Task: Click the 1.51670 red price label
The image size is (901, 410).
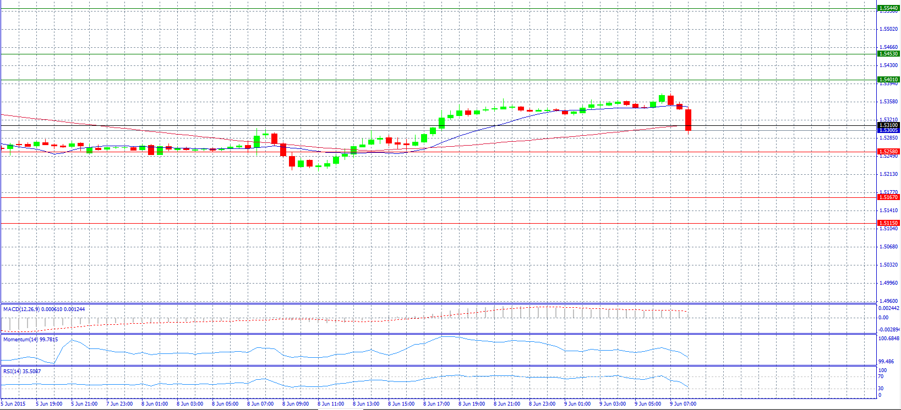Action: pyautogui.click(x=888, y=197)
